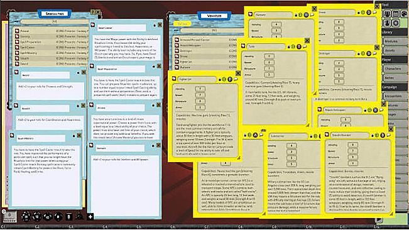
Task: Click the link icon on the Fighter Jet card
Action: [174, 79]
